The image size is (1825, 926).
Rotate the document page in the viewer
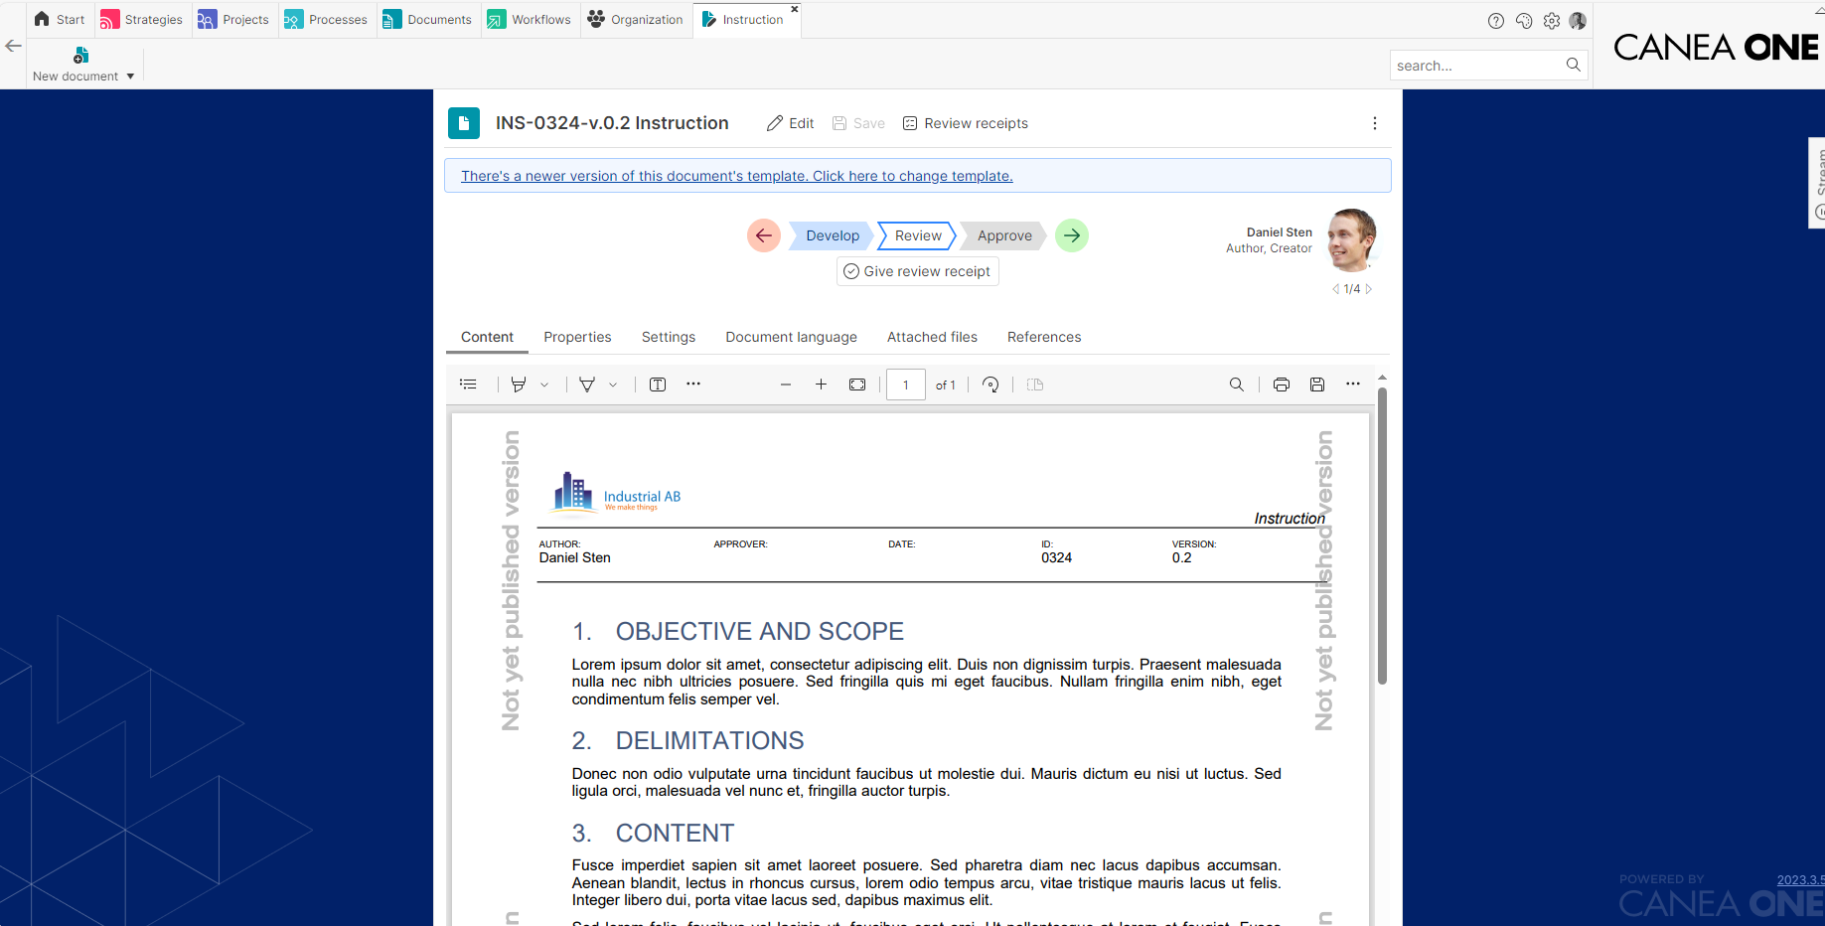tap(990, 385)
